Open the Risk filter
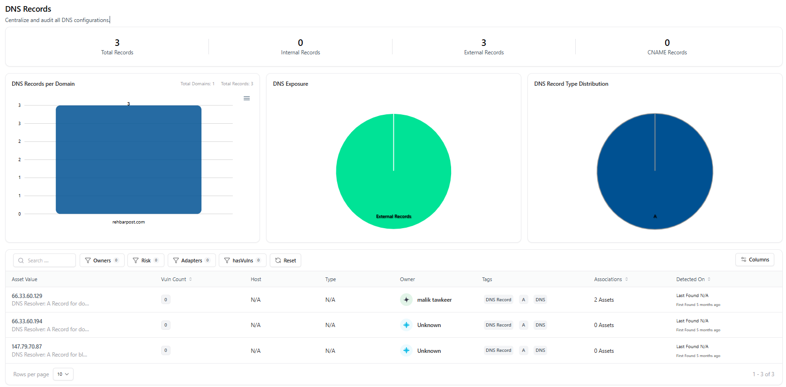 coord(146,260)
